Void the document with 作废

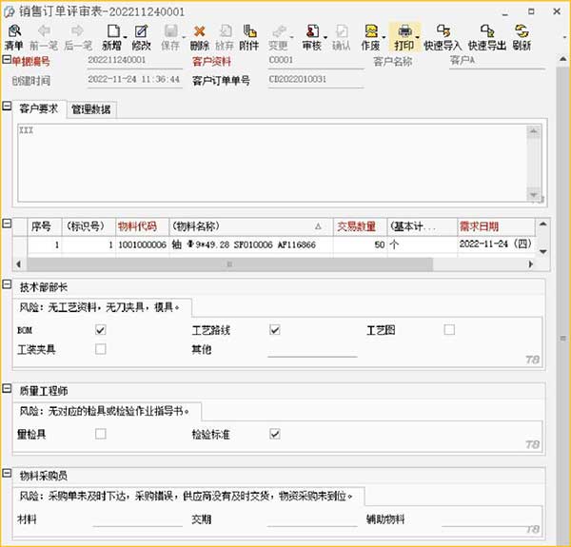point(370,37)
